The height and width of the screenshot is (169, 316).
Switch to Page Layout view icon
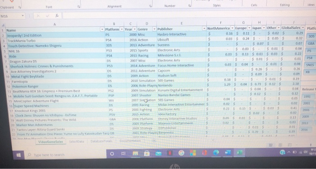[280, 145]
